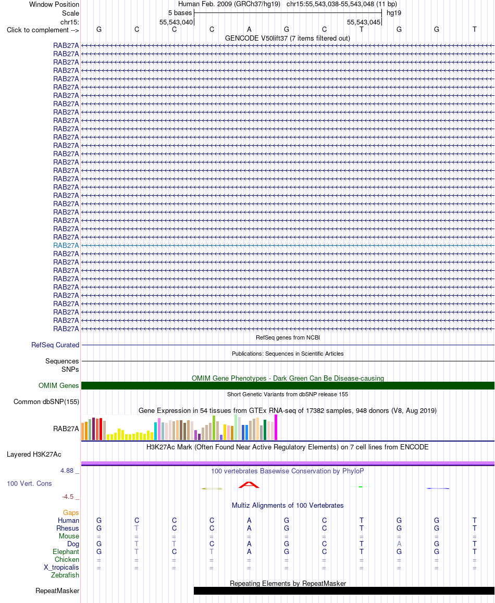The image size is (495, 603).
Task: Open the 100 Vert. Cons track label
Action: (x=29, y=483)
